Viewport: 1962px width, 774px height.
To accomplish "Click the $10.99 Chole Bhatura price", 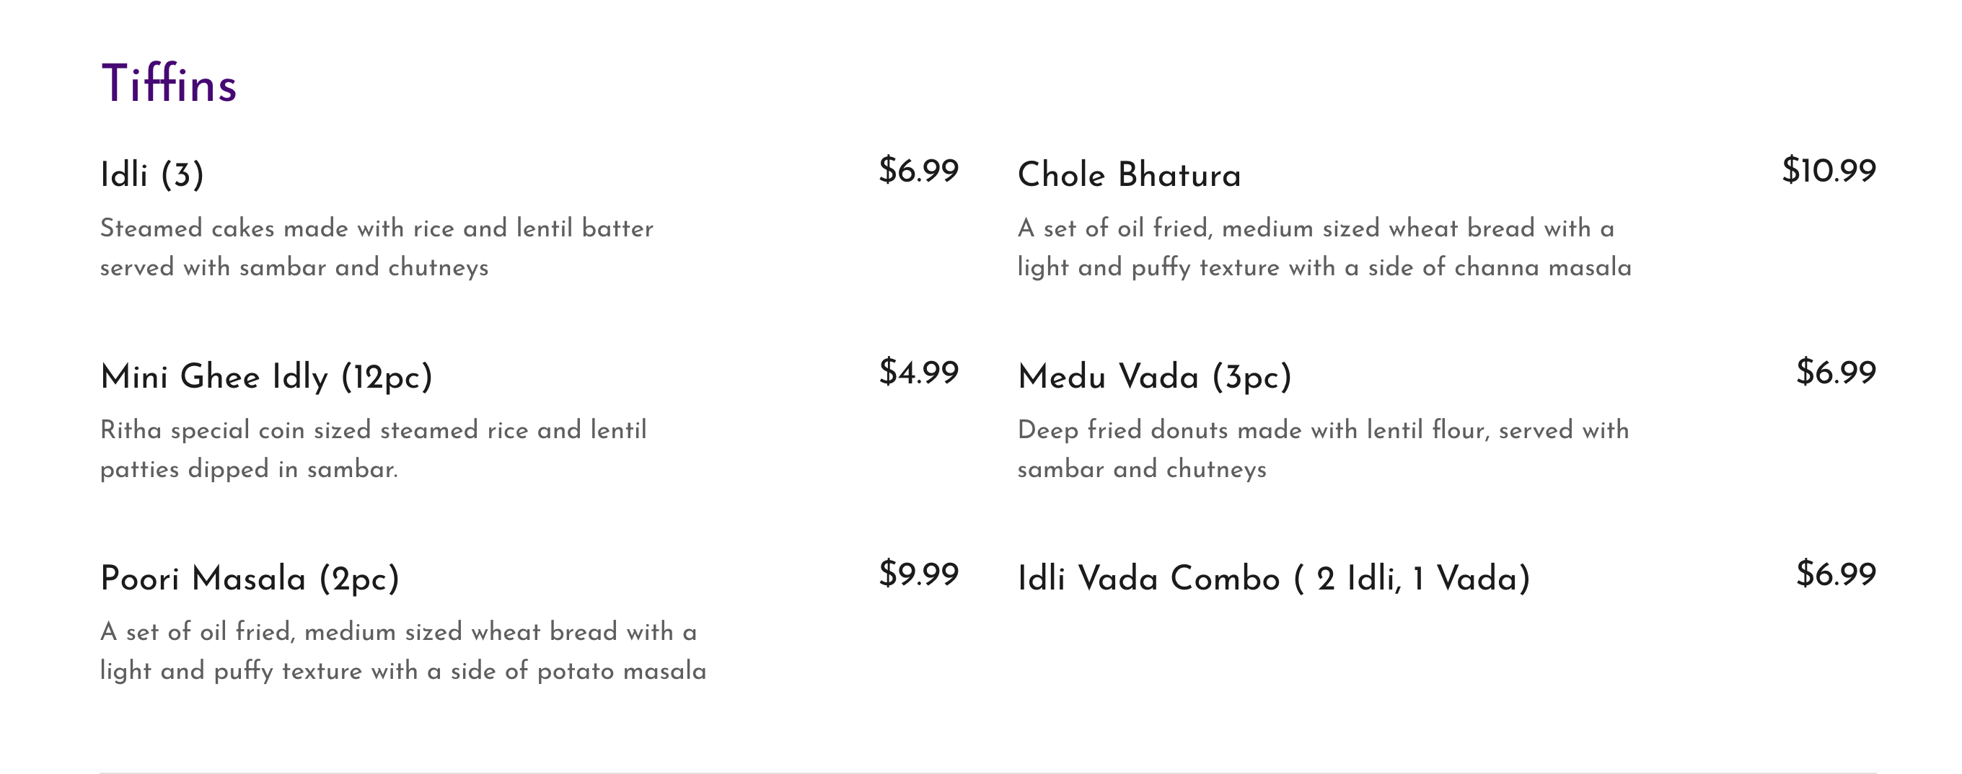I will pyautogui.click(x=1828, y=171).
